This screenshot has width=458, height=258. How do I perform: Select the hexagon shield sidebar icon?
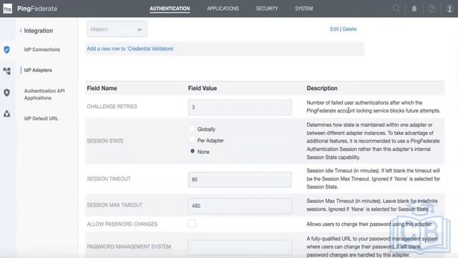pyautogui.click(x=6, y=92)
